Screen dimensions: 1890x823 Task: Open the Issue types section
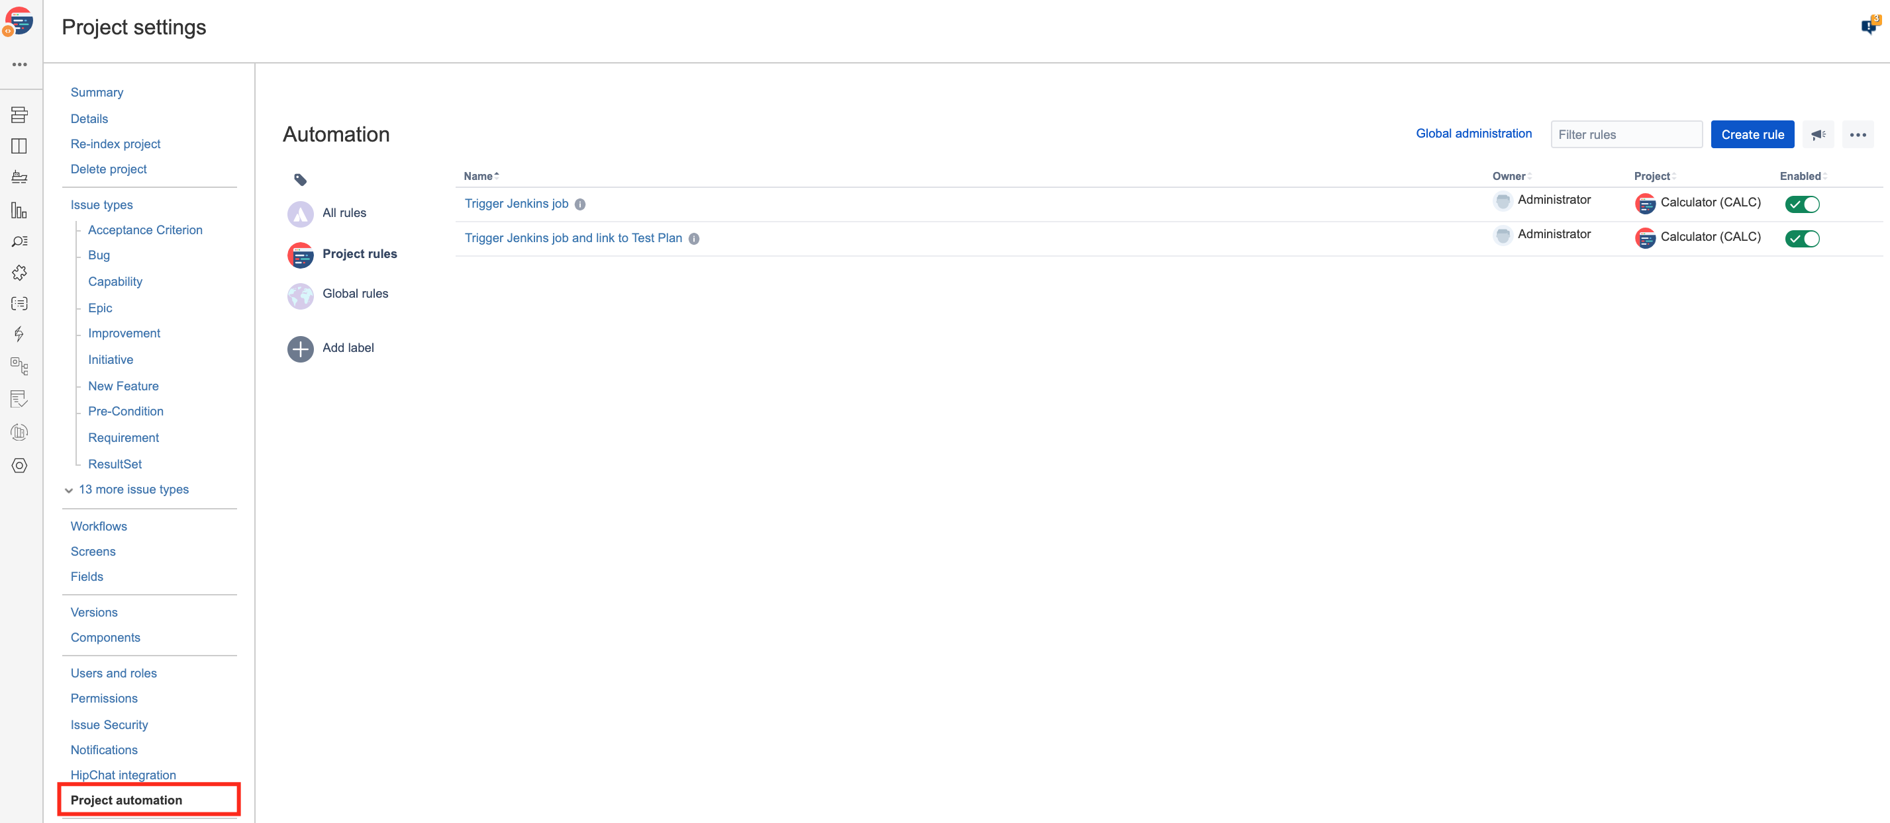coord(101,205)
